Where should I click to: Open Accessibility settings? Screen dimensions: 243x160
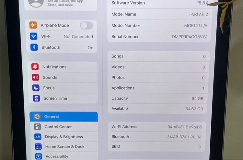pos(64,156)
